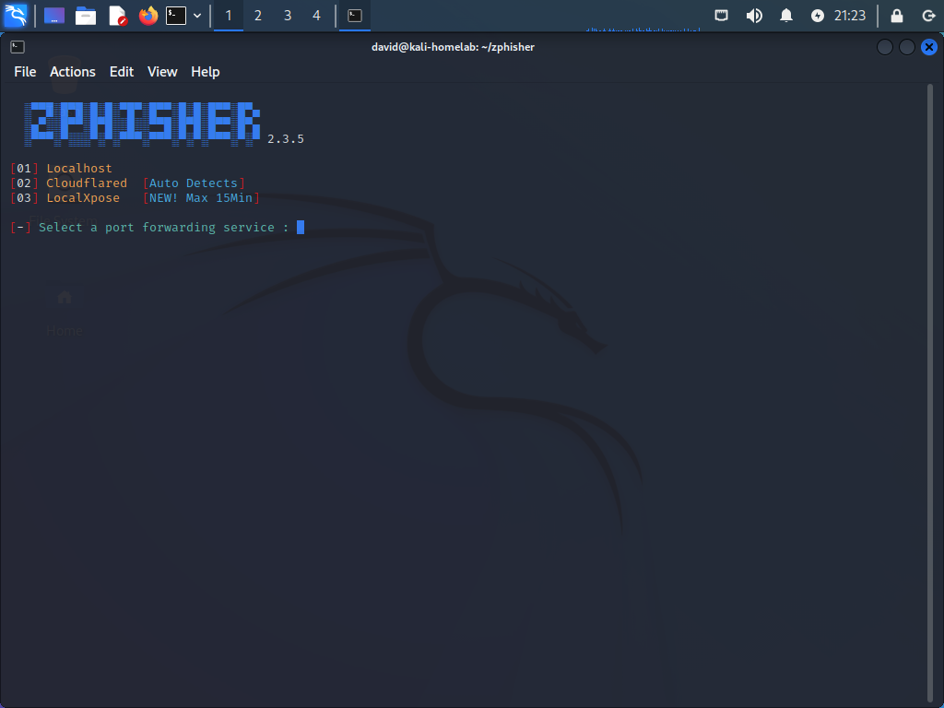This screenshot has height=708, width=944.
Task: Expand the terminal launcher dropdown arrow
Action: [x=197, y=16]
